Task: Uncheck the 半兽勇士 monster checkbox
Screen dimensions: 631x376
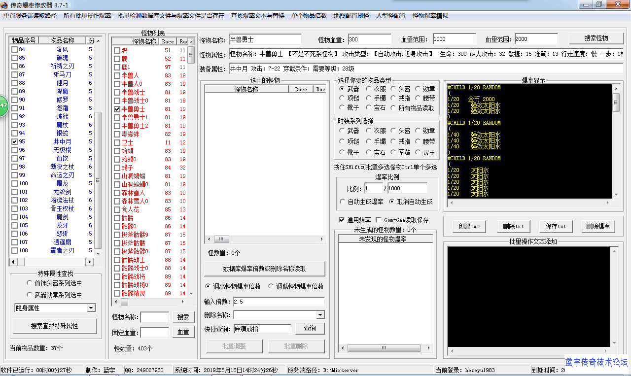Action: [117, 109]
